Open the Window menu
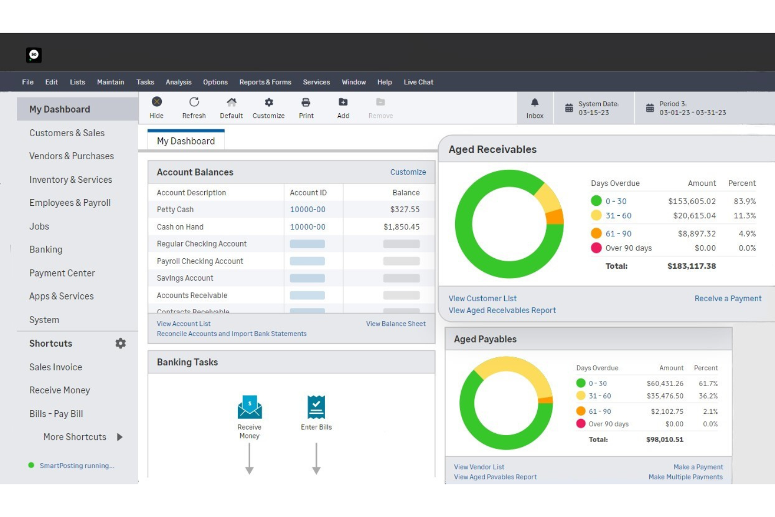775x517 pixels. coord(353,82)
